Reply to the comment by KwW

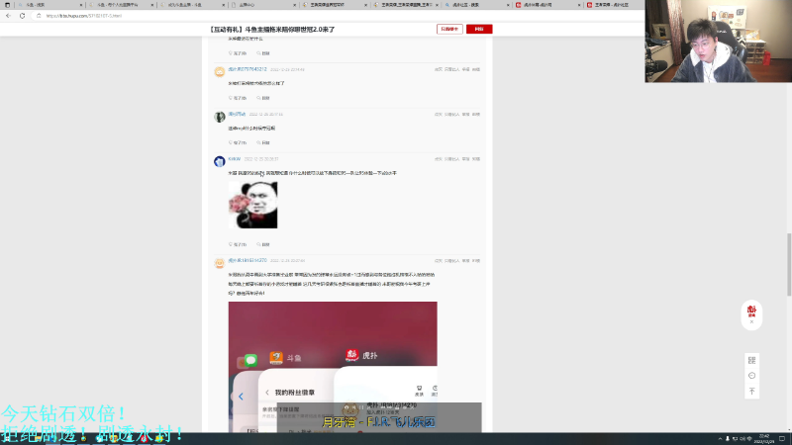[x=263, y=244]
